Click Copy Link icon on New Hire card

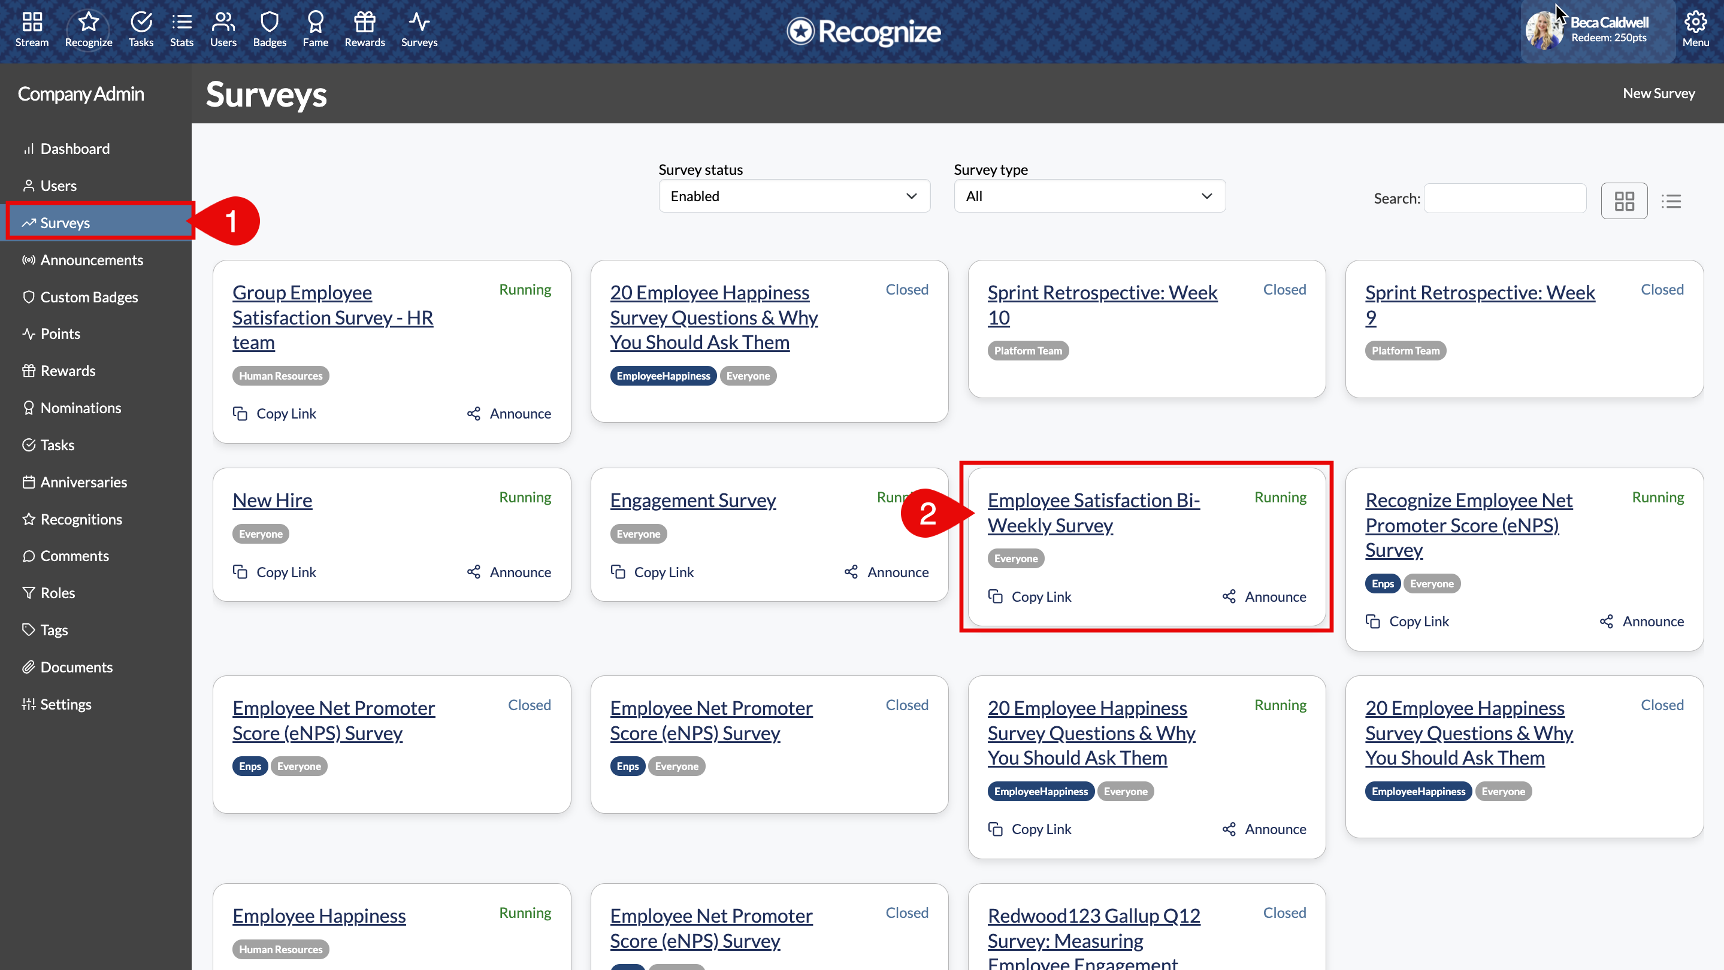point(240,572)
